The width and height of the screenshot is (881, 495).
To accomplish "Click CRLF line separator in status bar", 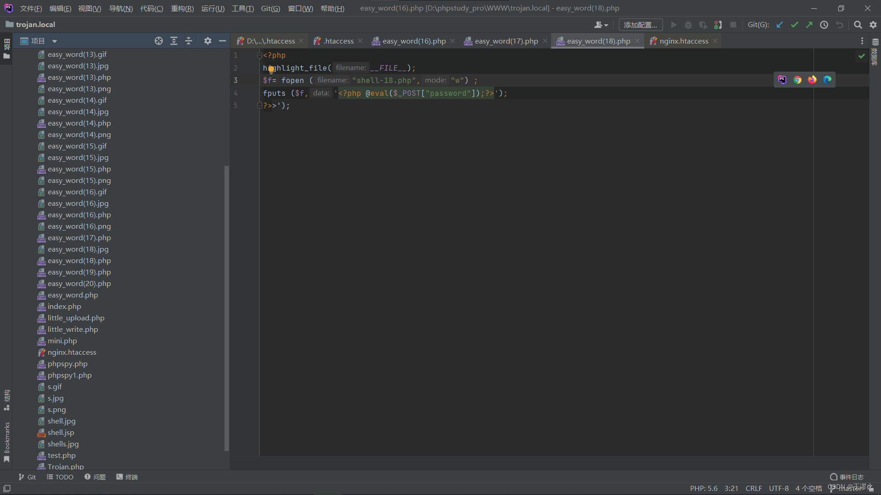I will [x=753, y=489].
